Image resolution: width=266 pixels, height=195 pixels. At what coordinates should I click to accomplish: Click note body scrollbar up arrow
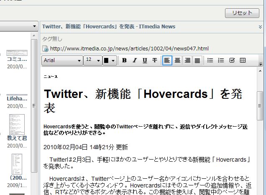pyautogui.click(x=260, y=71)
